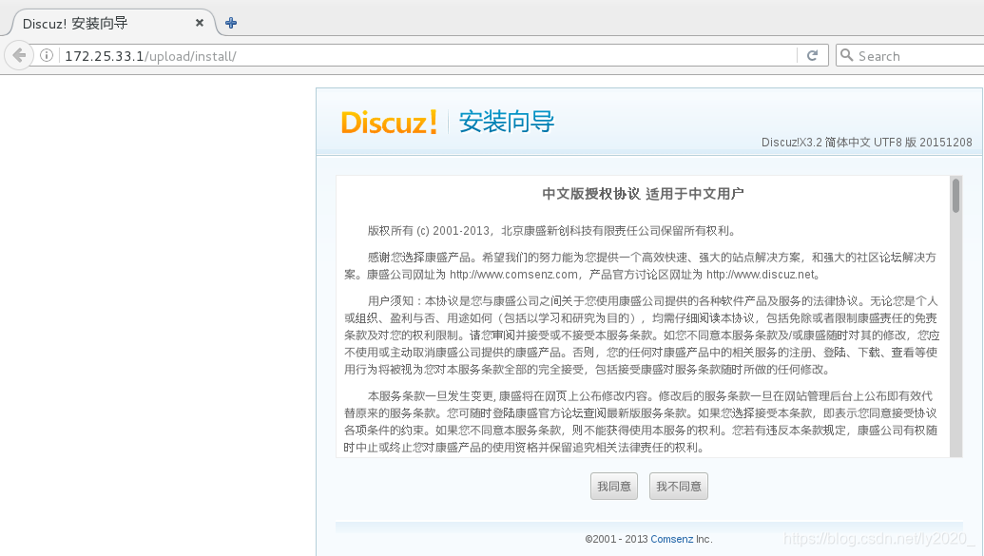Click the paragraph starting 用户须知
The width and height of the screenshot is (984, 556).
(642, 336)
